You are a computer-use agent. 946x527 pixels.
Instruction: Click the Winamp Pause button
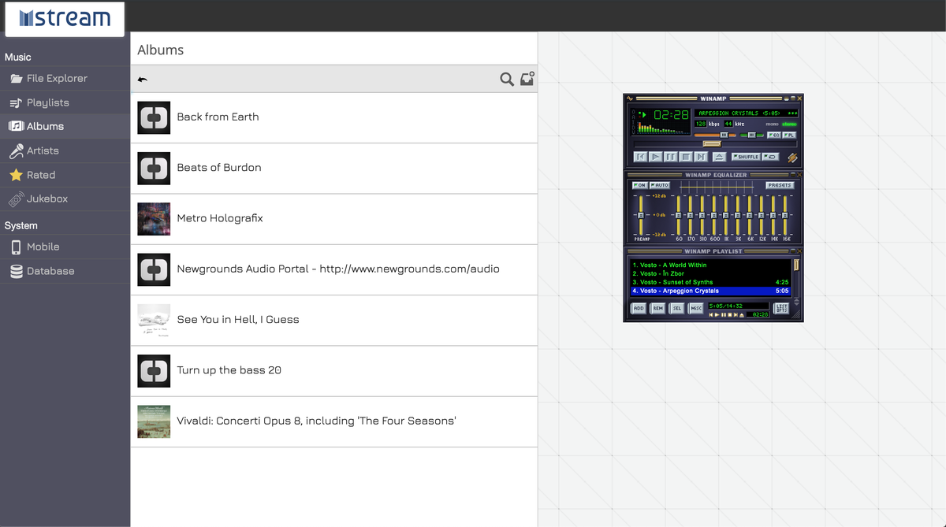pyautogui.click(x=671, y=157)
